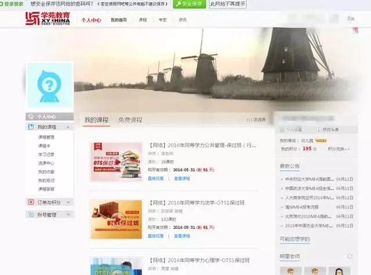Click the first 明星老师 teacher avatar
Screen dimensions: 371x275
pyautogui.click(x=291, y=271)
